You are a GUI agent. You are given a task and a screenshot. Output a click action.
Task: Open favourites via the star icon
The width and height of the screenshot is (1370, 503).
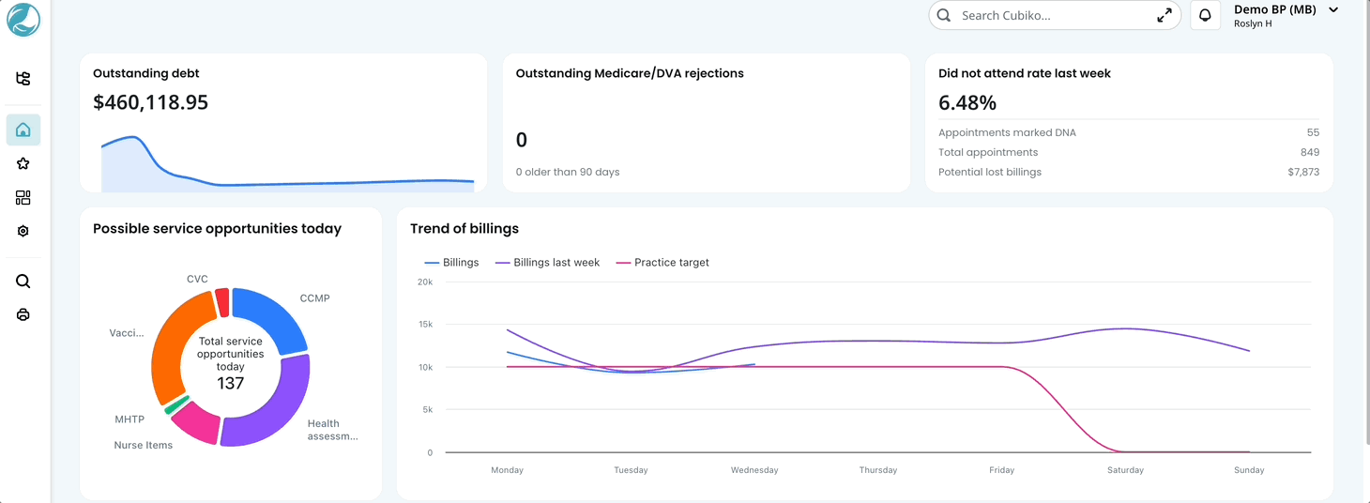[23, 164]
